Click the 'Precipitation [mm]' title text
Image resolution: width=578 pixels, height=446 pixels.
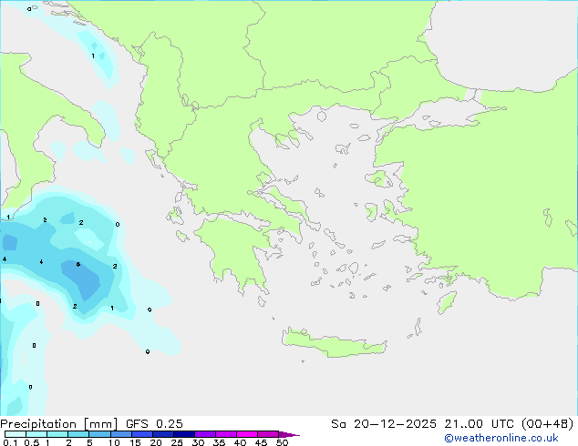click(59, 424)
